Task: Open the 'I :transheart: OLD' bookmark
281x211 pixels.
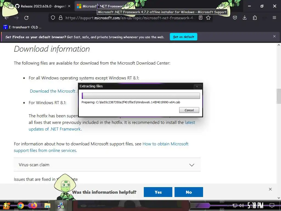Action: click(x=22, y=27)
